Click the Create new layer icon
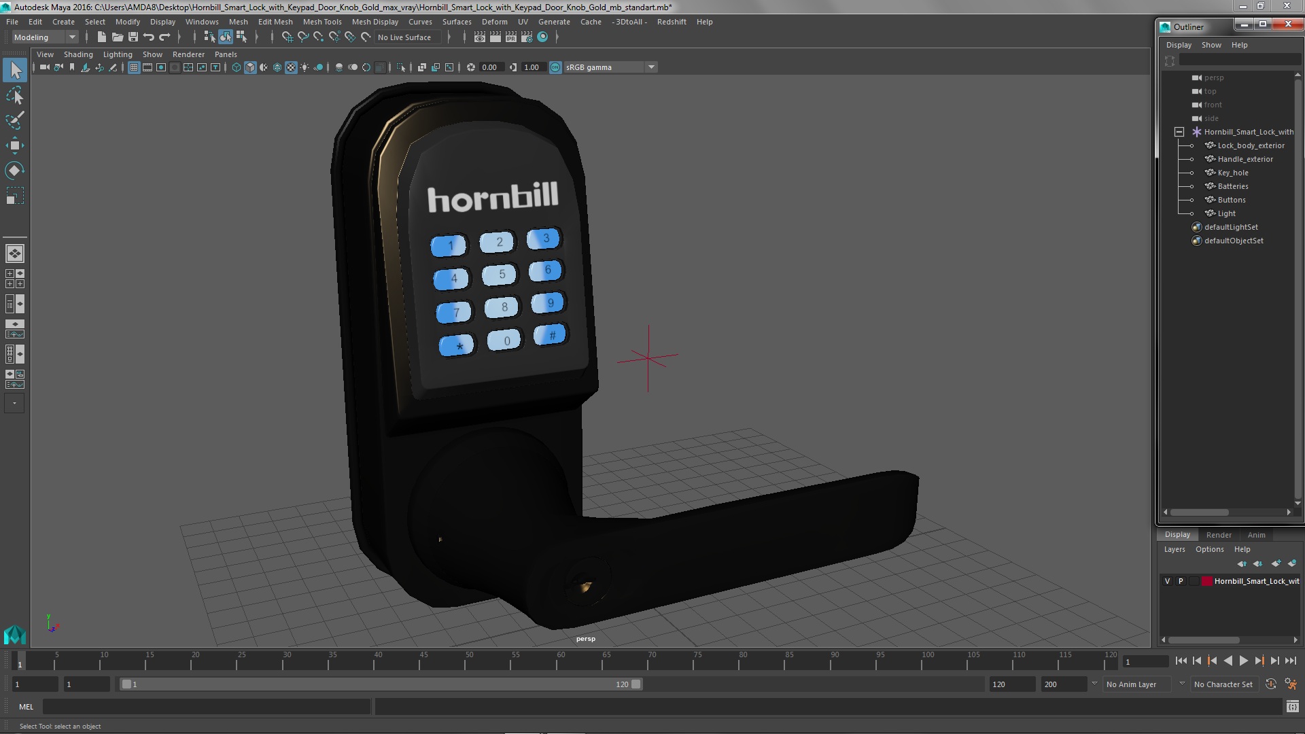This screenshot has width=1305, height=734. click(x=1276, y=563)
